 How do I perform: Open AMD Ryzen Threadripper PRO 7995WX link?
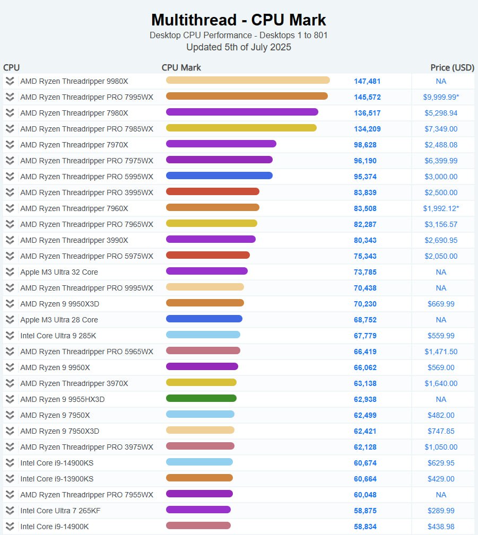coord(86,97)
